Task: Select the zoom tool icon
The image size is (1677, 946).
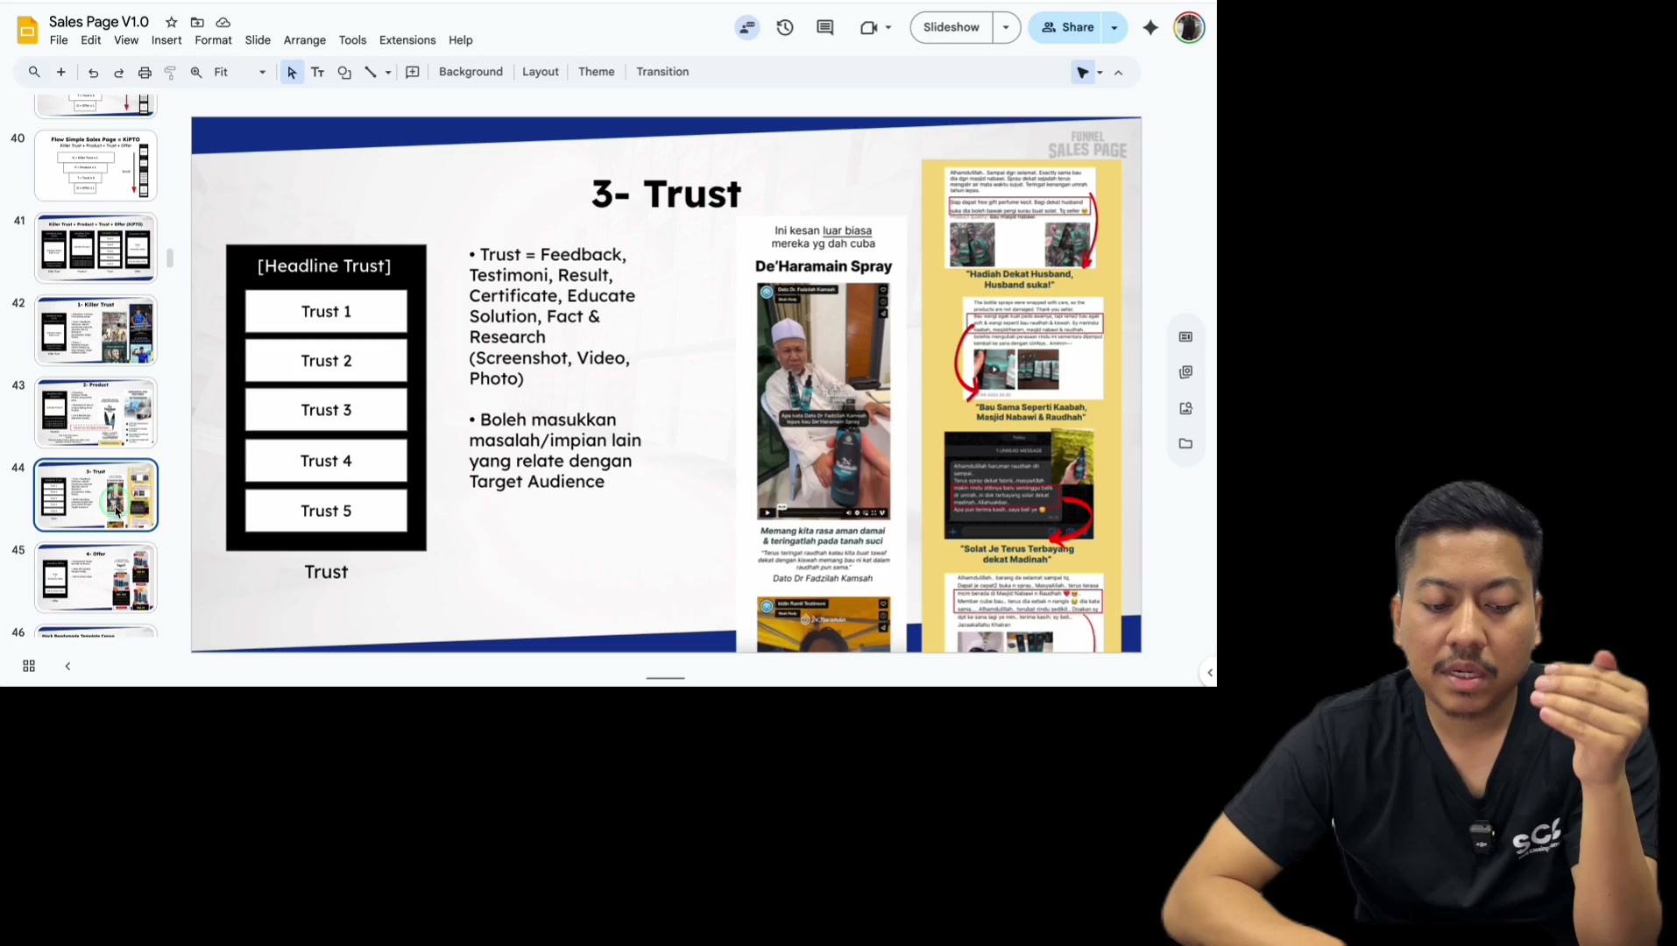Action: [196, 73]
